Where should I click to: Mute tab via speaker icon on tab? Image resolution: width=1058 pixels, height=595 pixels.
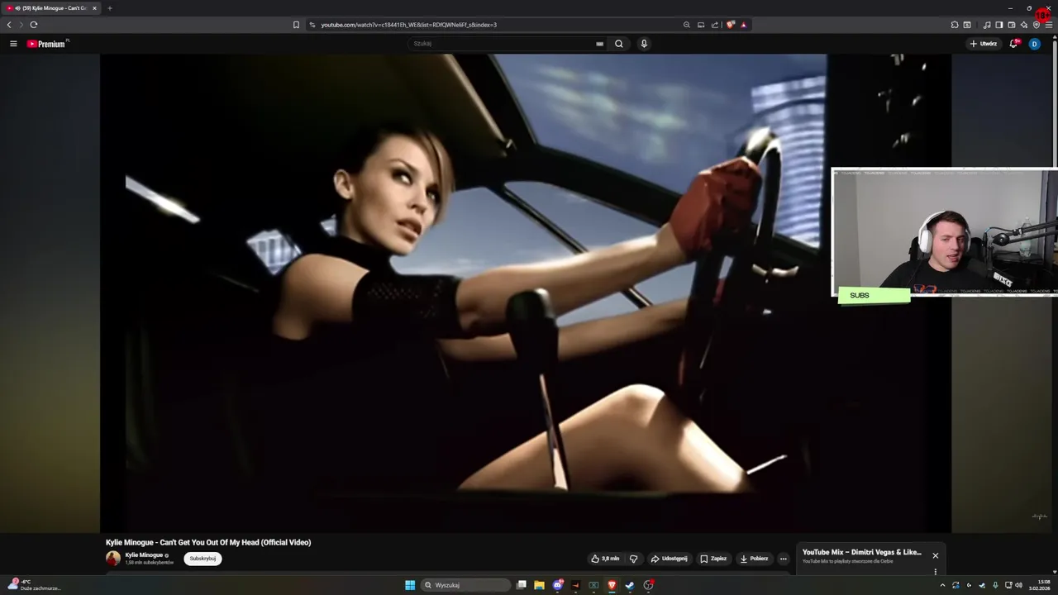(18, 8)
